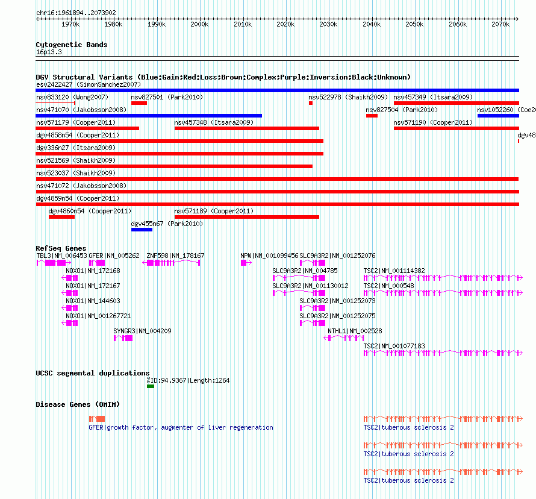
Task: Open the GFER growth factor OMIM link
Action: [181, 427]
